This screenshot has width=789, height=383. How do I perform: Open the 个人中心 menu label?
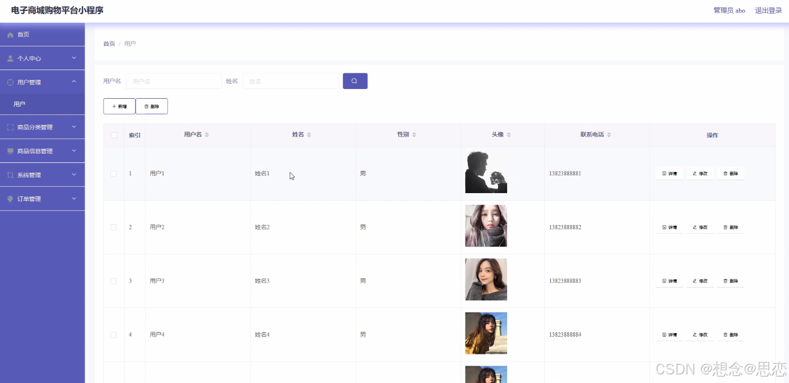tap(29, 58)
